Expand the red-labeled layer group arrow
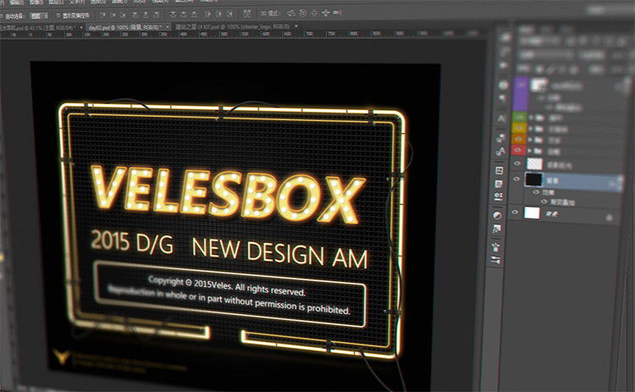The width and height of the screenshot is (635, 392). coord(529,151)
